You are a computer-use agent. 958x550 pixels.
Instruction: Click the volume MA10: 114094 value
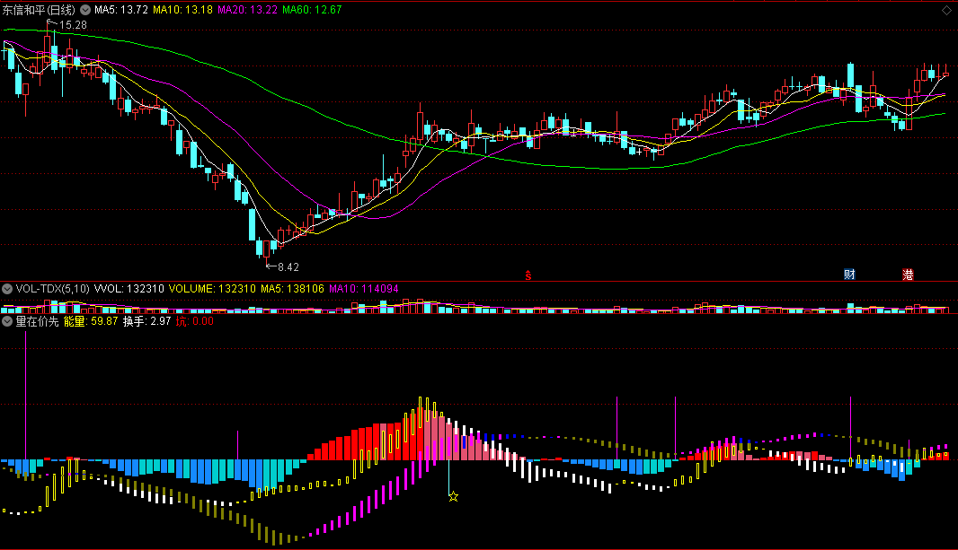coord(364,288)
